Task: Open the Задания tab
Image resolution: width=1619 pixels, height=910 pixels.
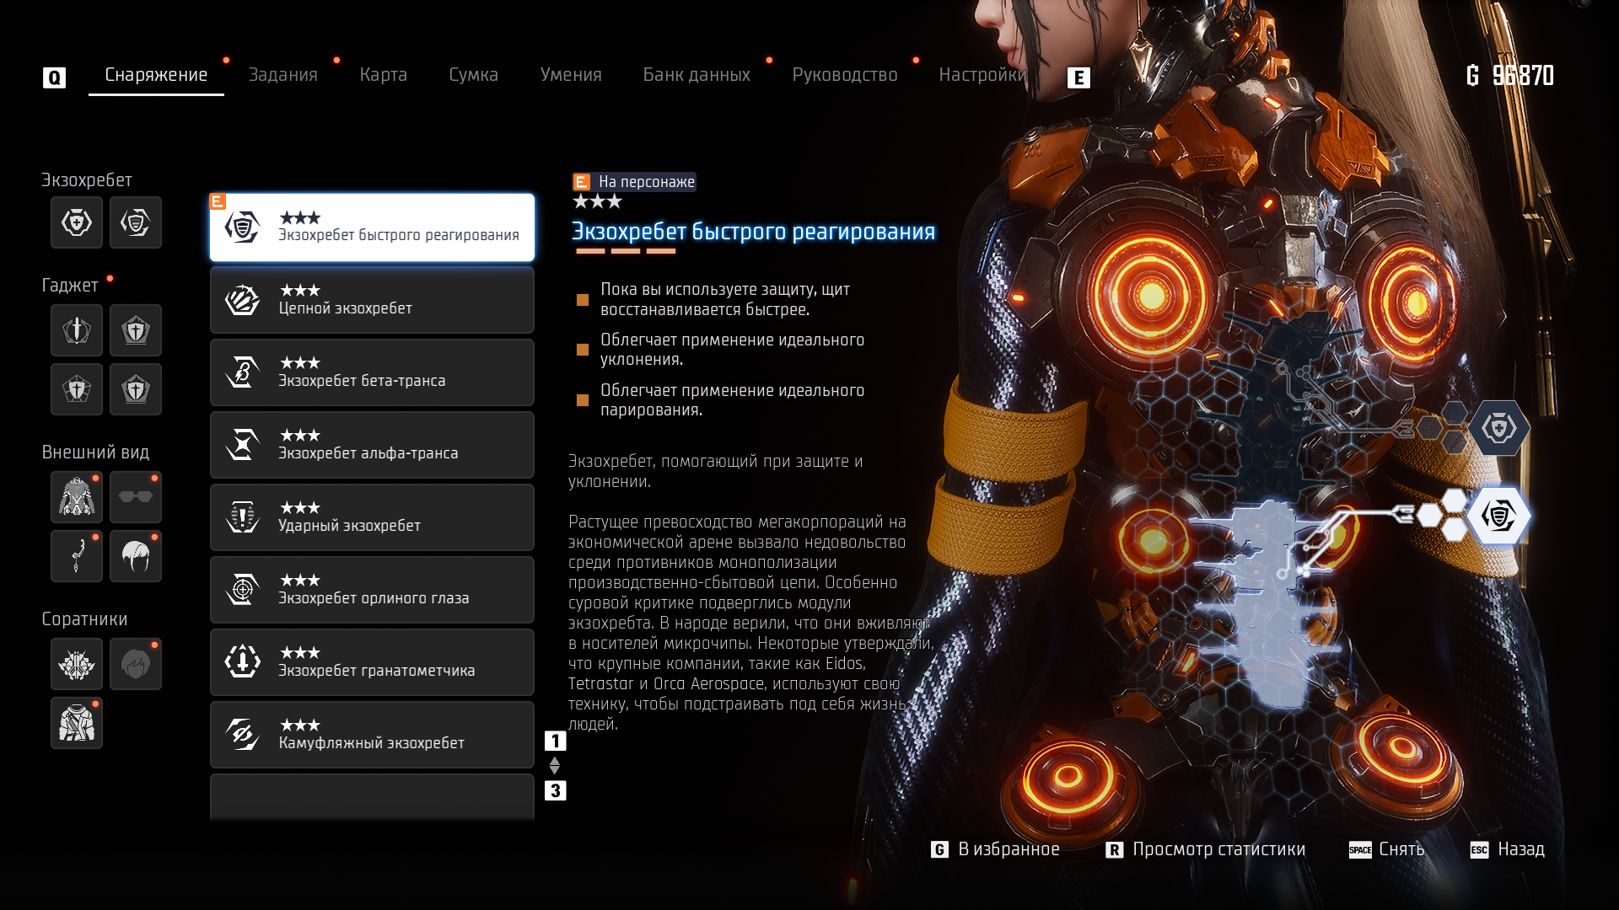Action: pyautogui.click(x=283, y=75)
